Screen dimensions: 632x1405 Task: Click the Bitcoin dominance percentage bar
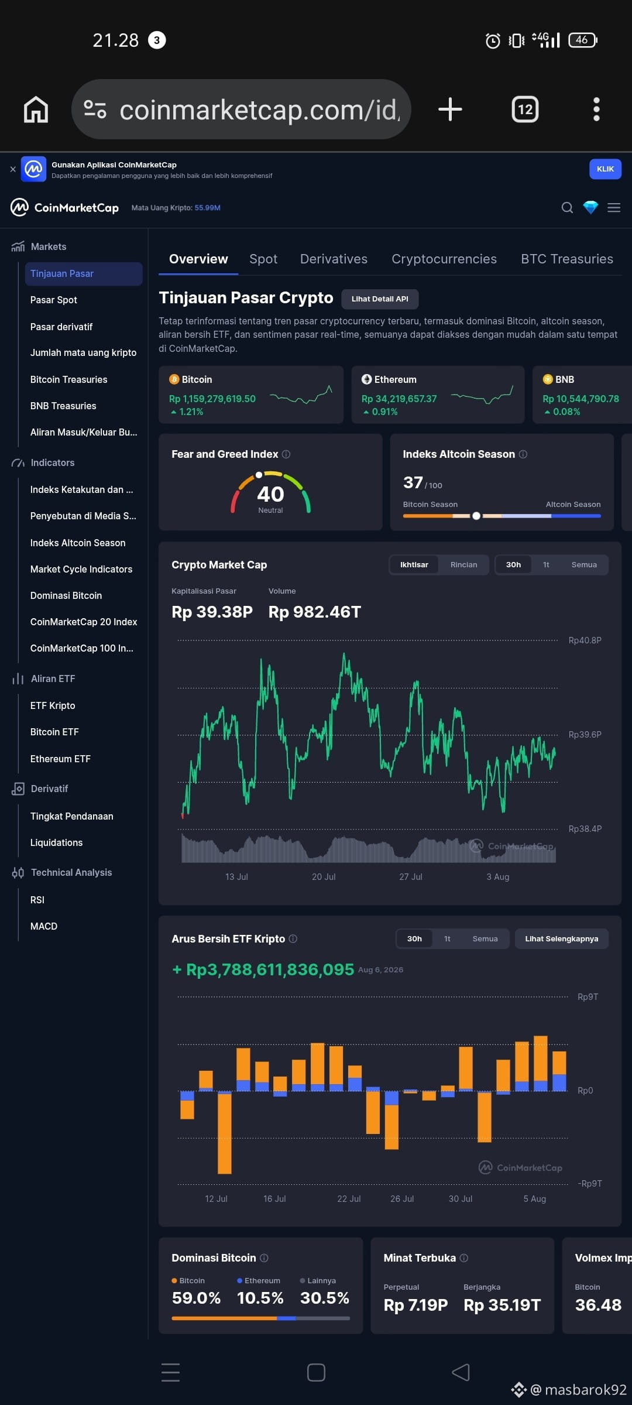point(260,1318)
